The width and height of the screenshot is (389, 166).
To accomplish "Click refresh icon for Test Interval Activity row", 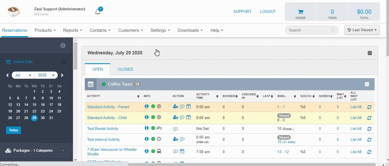I will pos(369,140).
